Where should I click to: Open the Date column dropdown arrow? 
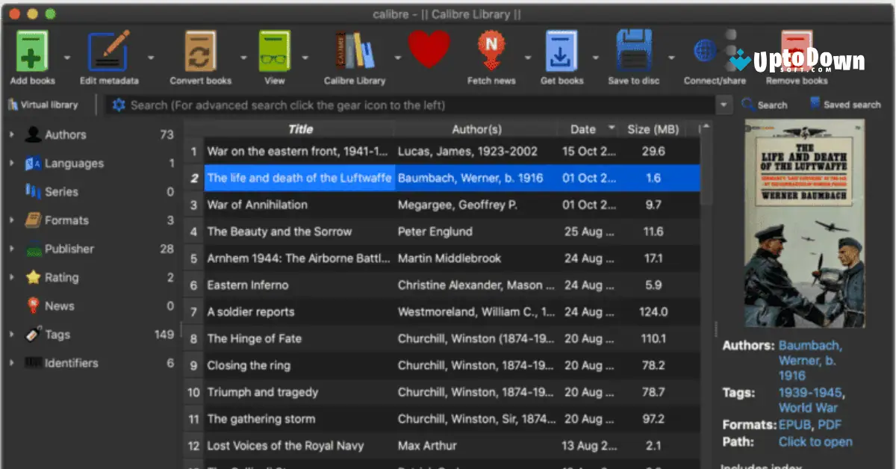pyautogui.click(x=612, y=128)
